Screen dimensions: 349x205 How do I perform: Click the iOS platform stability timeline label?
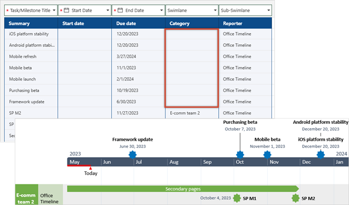[321, 140]
